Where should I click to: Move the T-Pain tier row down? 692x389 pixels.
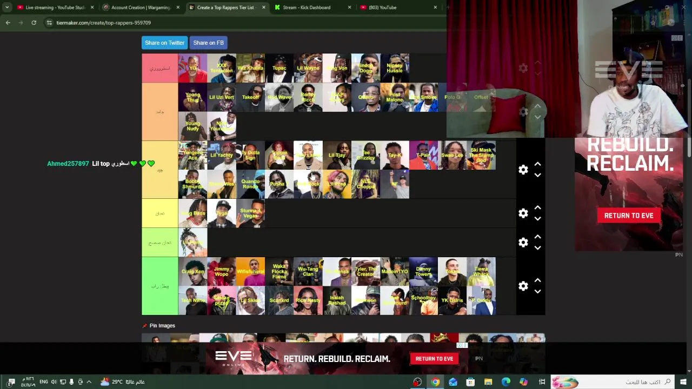[537, 175]
